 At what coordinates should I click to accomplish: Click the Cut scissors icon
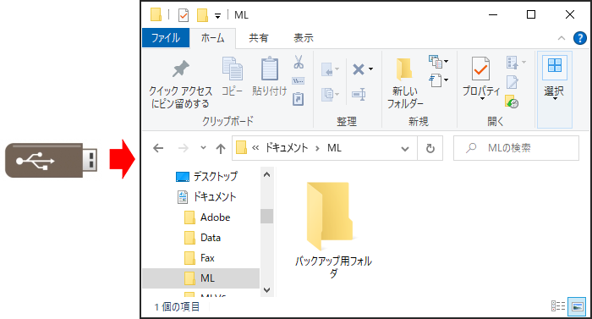click(299, 62)
